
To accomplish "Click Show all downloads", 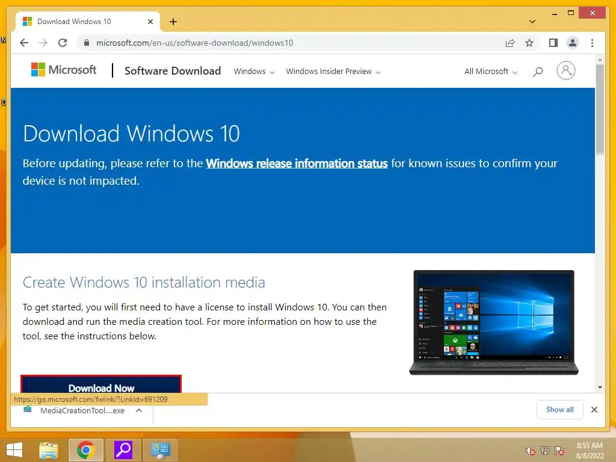I will [559, 410].
